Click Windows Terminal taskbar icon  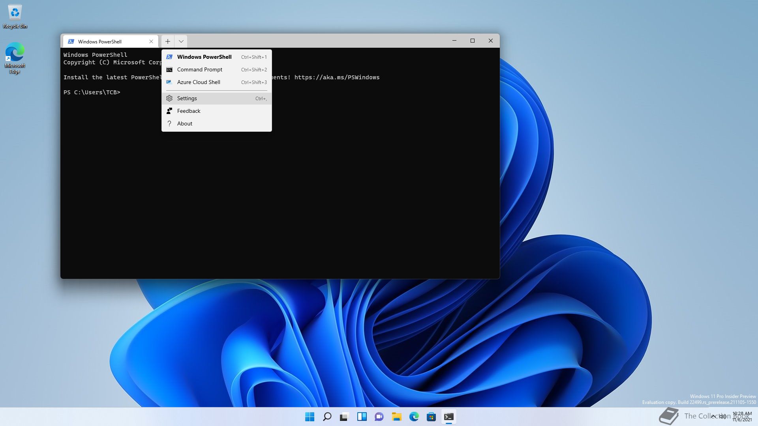pos(449,417)
